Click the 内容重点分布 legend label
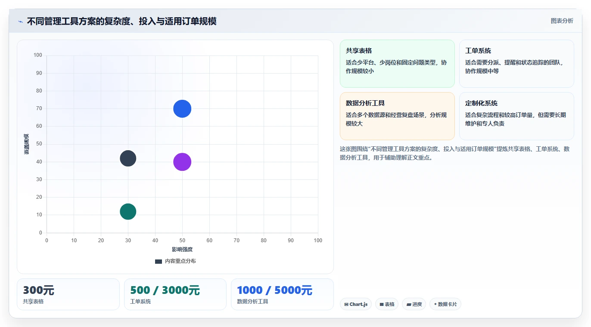Viewport: 591px width, 327px height. (180, 261)
